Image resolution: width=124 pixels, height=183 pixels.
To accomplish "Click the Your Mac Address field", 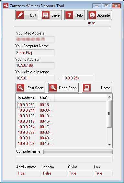I will coord(35,39).
